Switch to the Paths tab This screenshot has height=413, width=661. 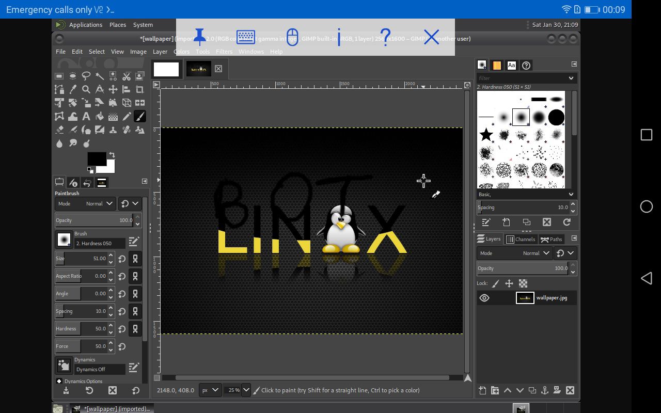click(x=551, y=239)
